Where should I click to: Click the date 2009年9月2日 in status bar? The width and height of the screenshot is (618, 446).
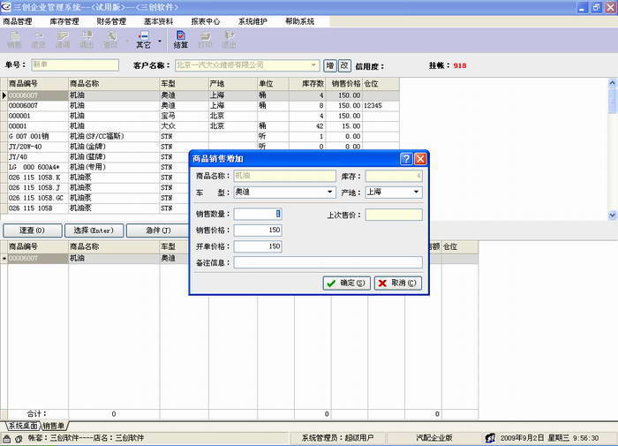click(x=523, y=438)
